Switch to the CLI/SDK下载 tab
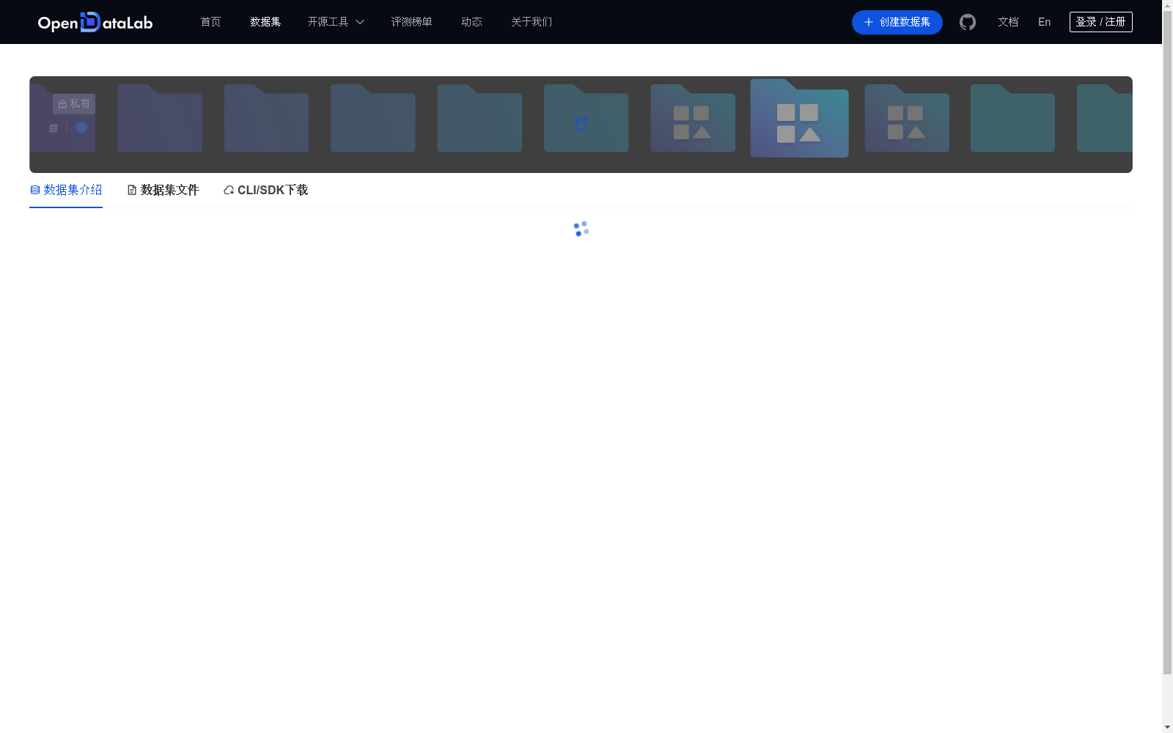Screen dimensions: 1173x733 [x=273, y=190]
